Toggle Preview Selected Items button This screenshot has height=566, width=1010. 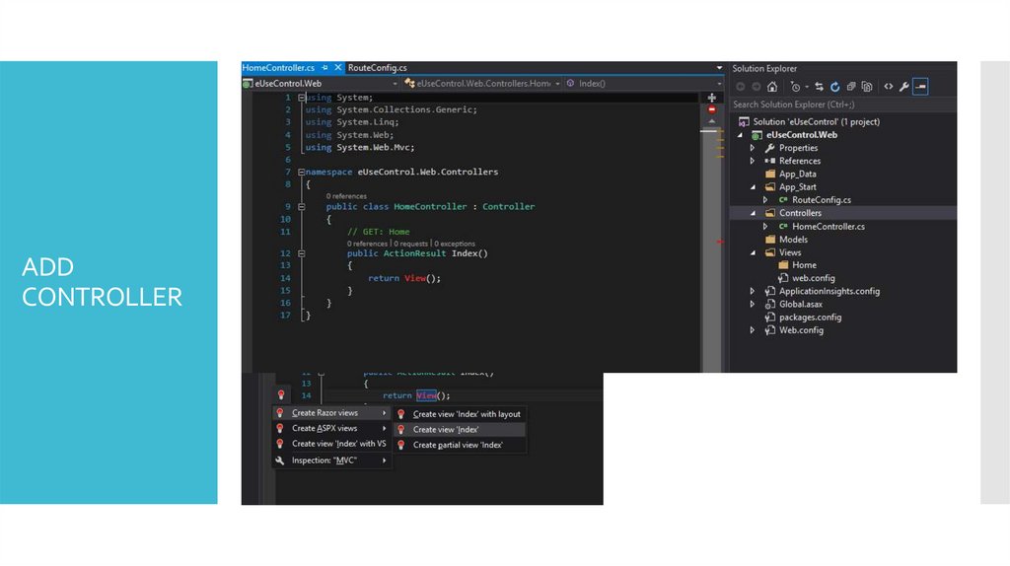pyautogui.click(x=920, y=87)
